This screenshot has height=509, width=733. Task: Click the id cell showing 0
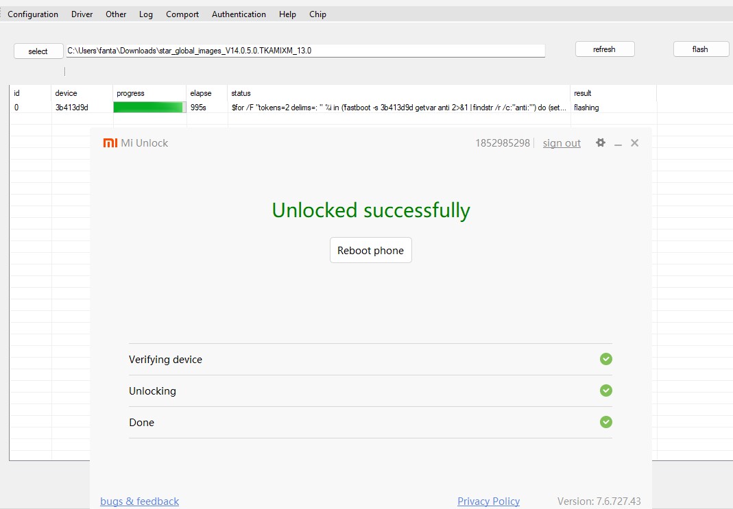[x=16, y=108]
